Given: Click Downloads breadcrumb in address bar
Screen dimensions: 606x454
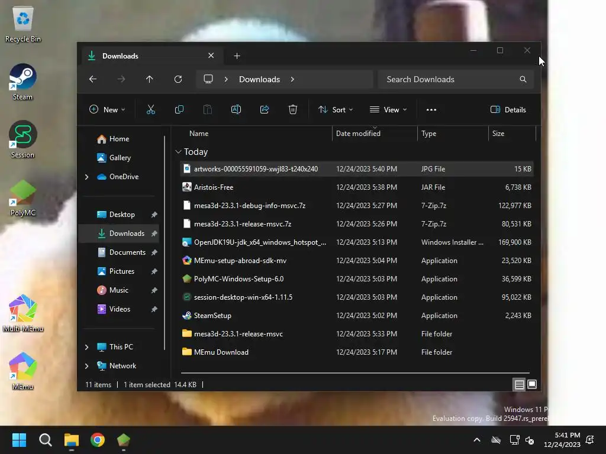Looking at the screenshot, I should point(259,79).
